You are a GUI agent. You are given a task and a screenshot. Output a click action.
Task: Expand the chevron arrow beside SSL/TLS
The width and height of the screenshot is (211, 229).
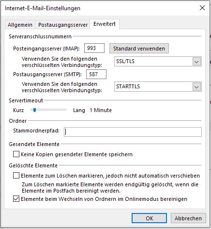click(196, 62)
